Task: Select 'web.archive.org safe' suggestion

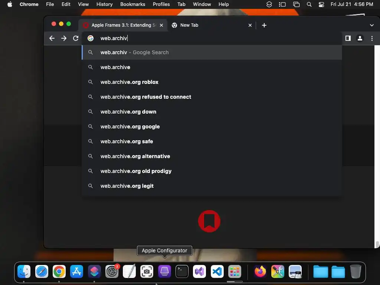Action: pyautogui.click(x=212, y=141)
